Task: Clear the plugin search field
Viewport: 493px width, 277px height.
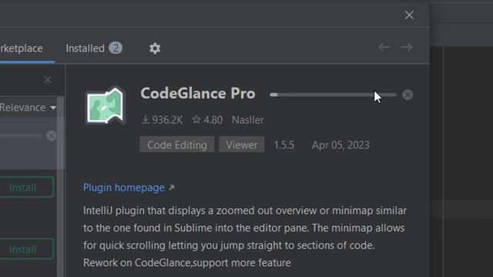Action: pos(48,80)
